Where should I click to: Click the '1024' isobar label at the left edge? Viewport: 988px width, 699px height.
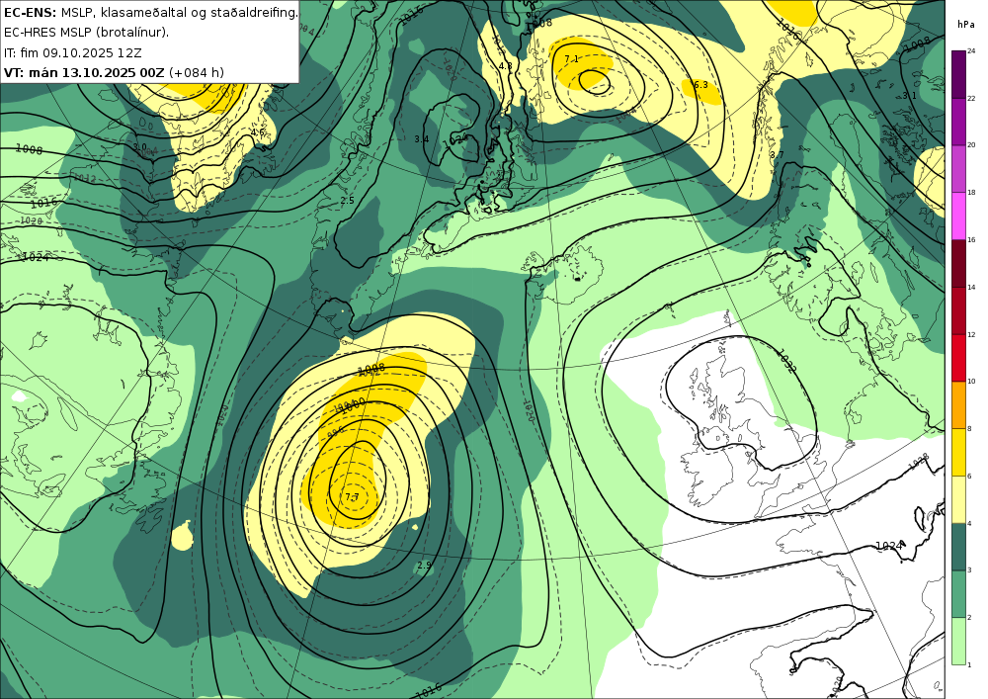(x=36, y=257)
